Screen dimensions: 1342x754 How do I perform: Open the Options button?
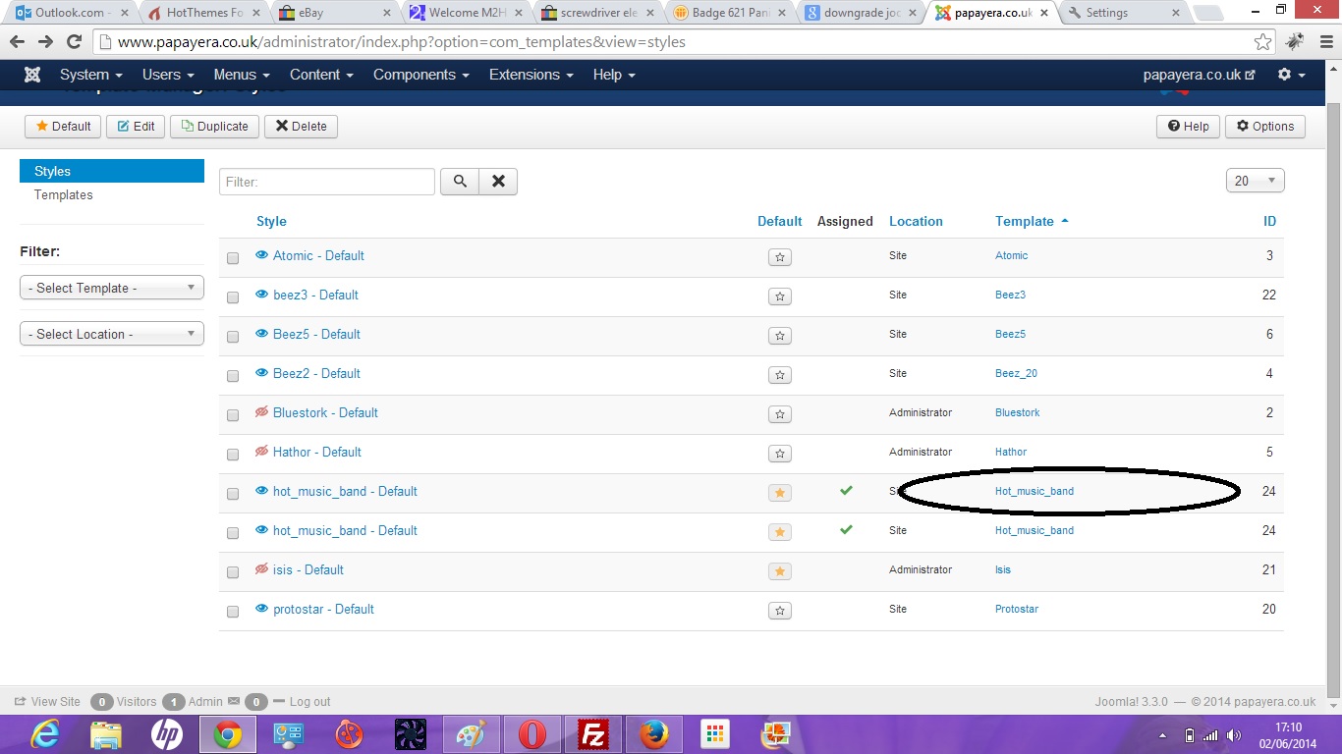tap(1265, 126)
